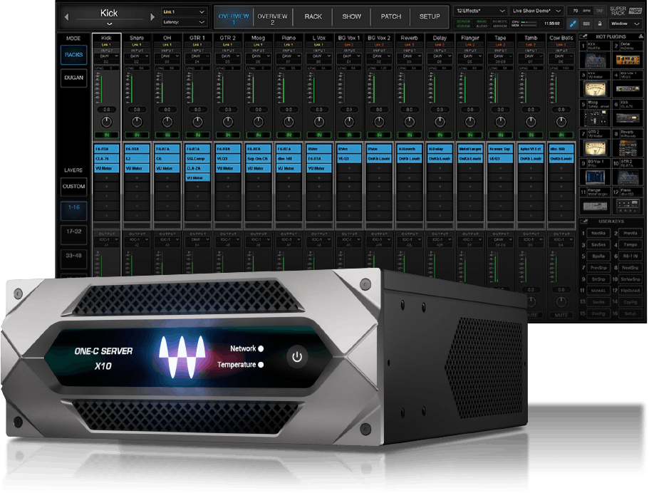
Task: Switch to the Overview 1 tab
Action: click(234, 16)
